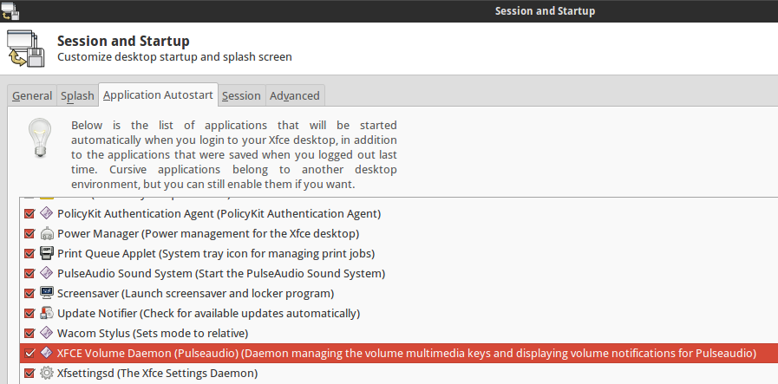
Task: Click the PolicyKit Authentication Agent icon
Action: coord(47,213)
